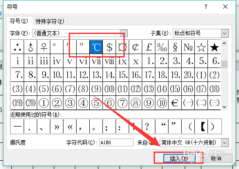
Task: Click the 字符代码 code input field
Action: click(x=116, y=142)
